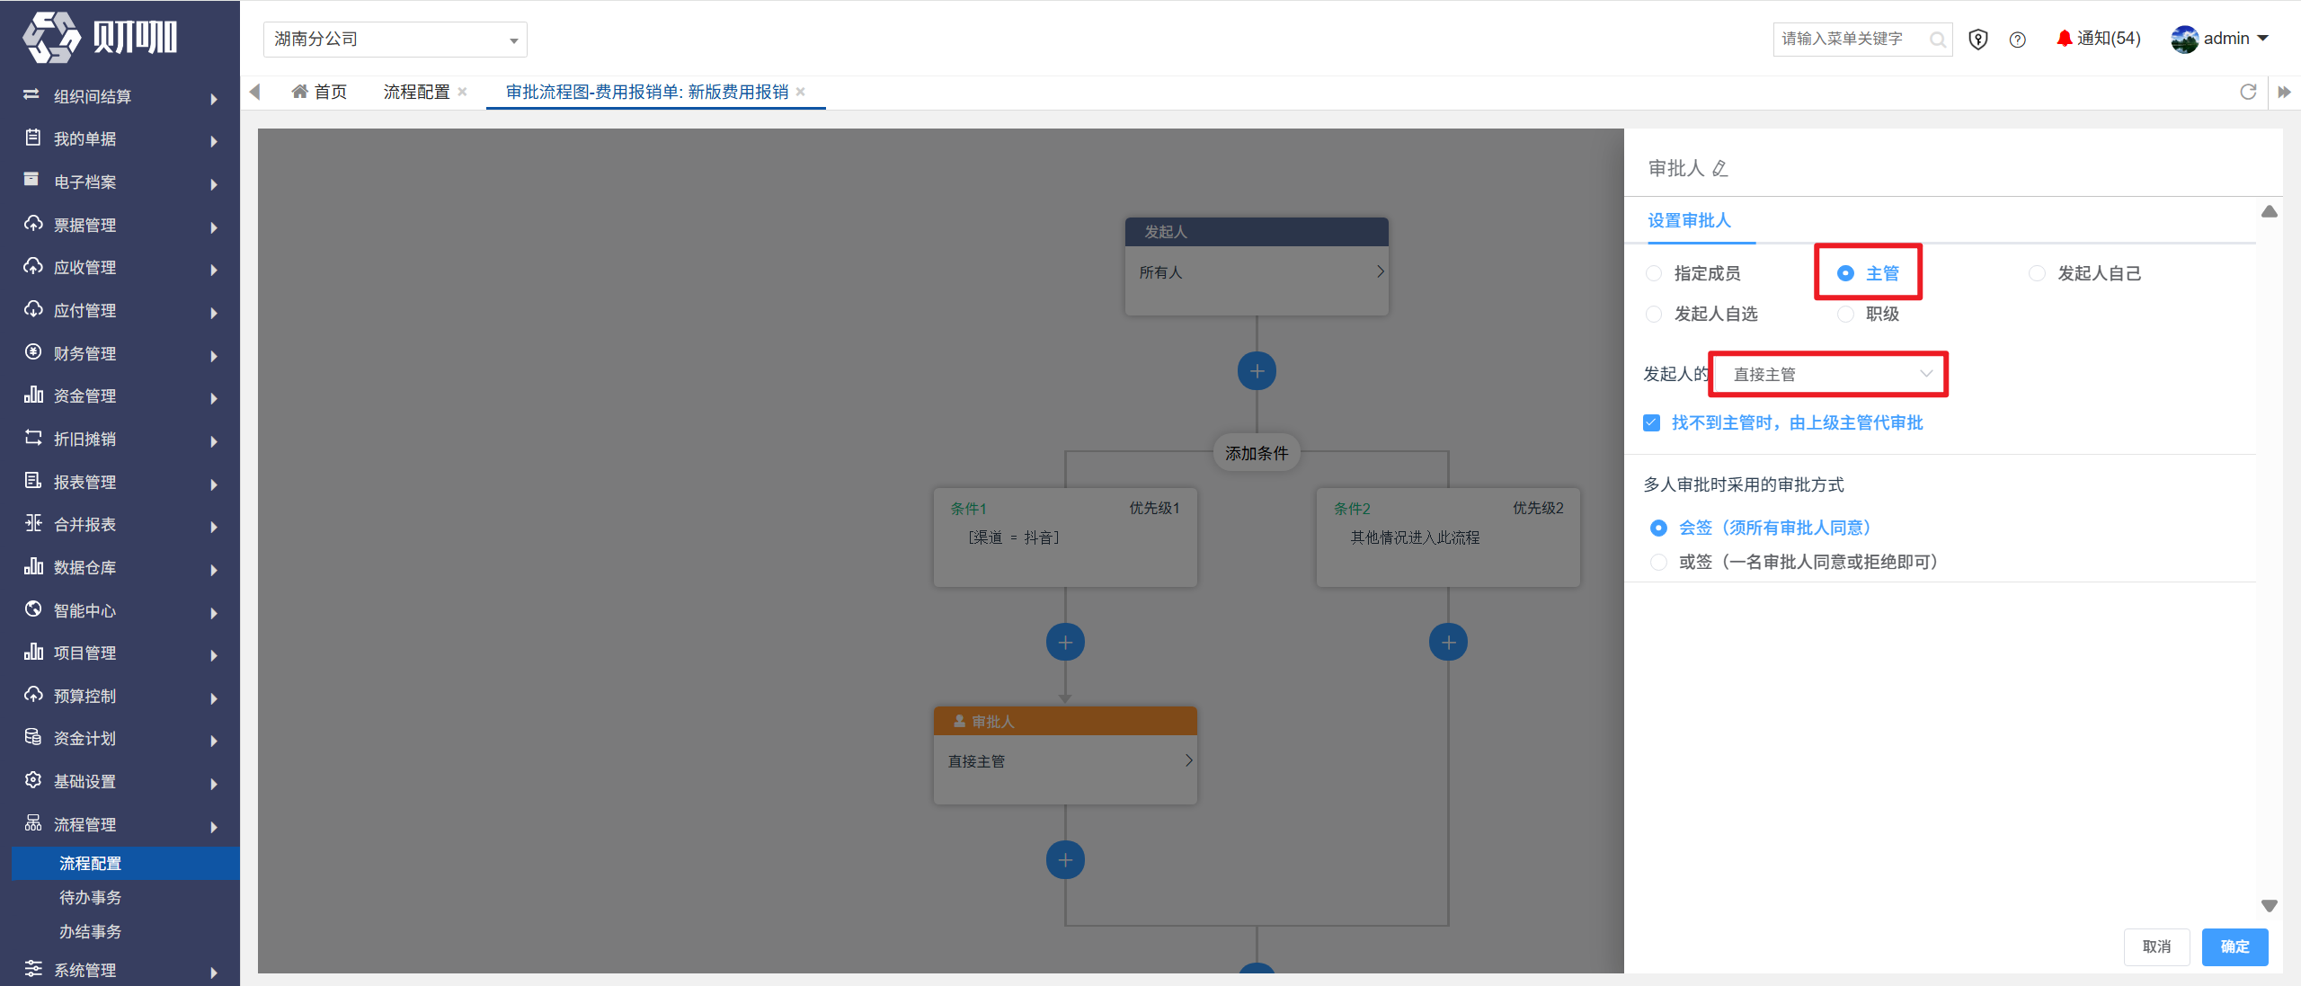Open 待办事务 in sidebar menu

tap(90, 897)
